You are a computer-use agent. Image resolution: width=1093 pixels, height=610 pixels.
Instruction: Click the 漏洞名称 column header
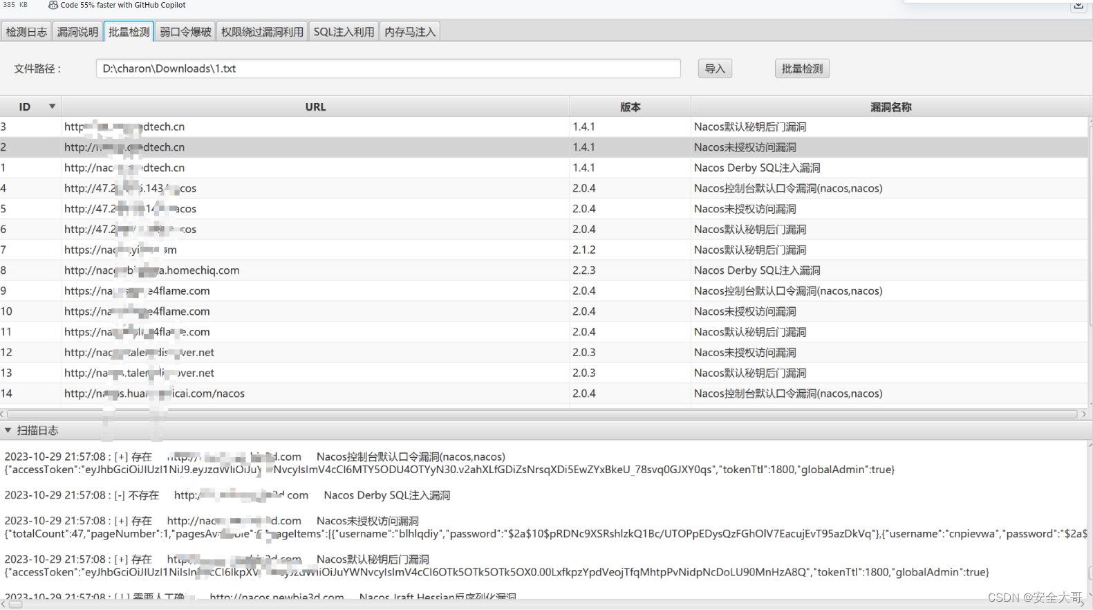coord(890,107)
